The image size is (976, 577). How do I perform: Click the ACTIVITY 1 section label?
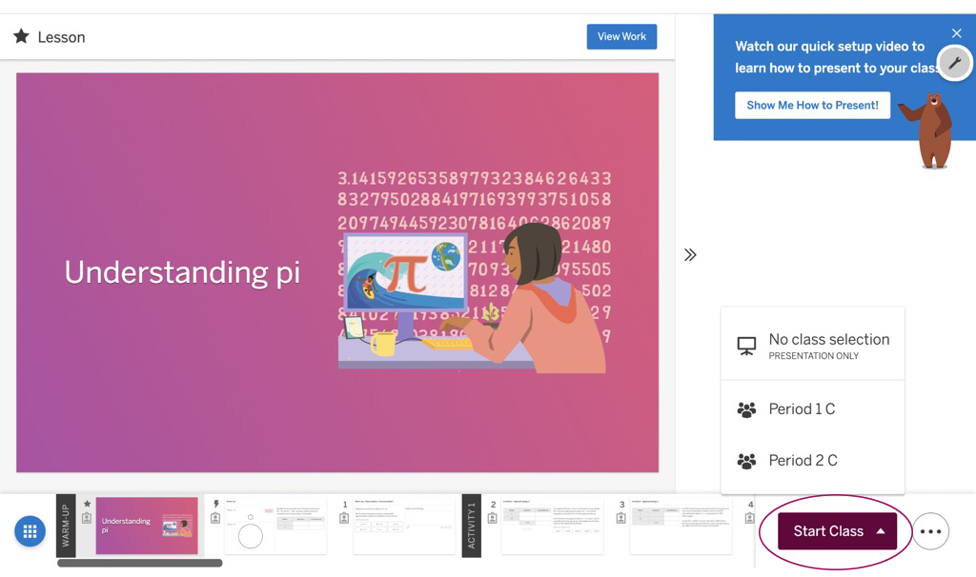pos(471,526)
